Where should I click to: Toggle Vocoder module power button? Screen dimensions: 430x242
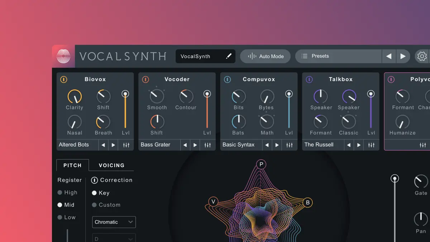coord(145,80)
